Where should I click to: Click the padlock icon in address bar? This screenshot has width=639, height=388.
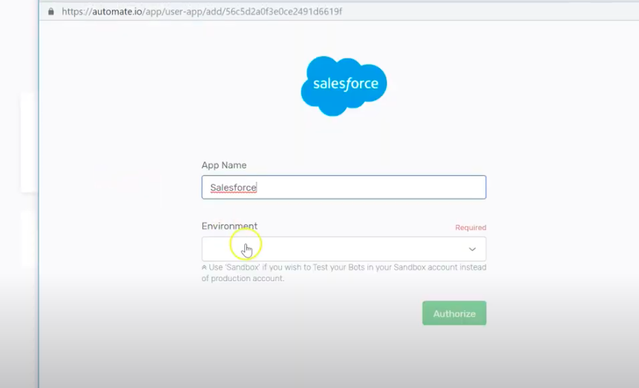click(51, 11)
